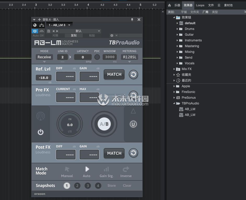Image resolution: width=246 pixels, height=200 pixels.
Task: Open the preset file icon
Action: (x=49, y=31)
